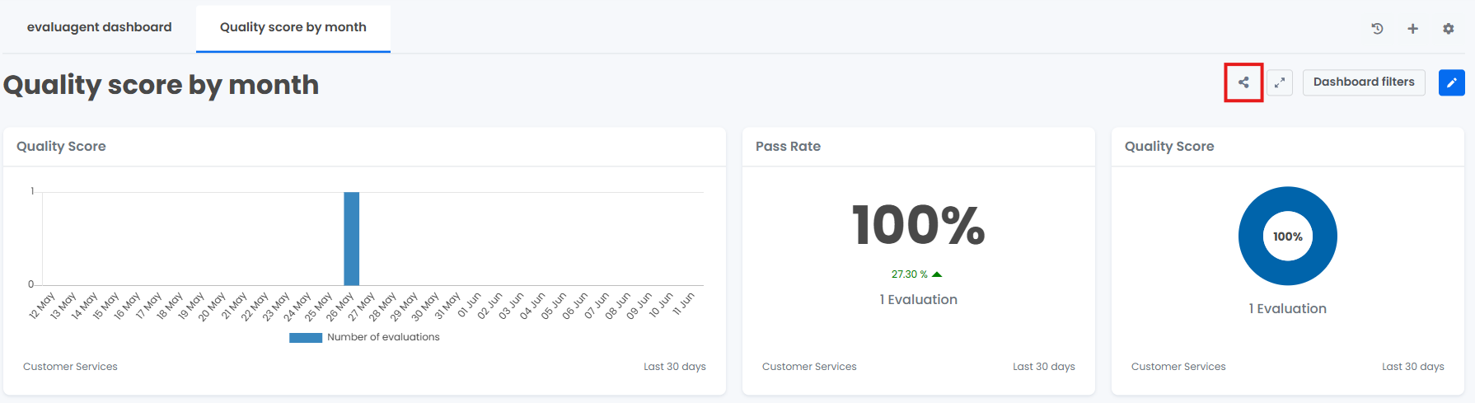
Task: Open dashboard settings gear icon
Action: [1449, 28]
